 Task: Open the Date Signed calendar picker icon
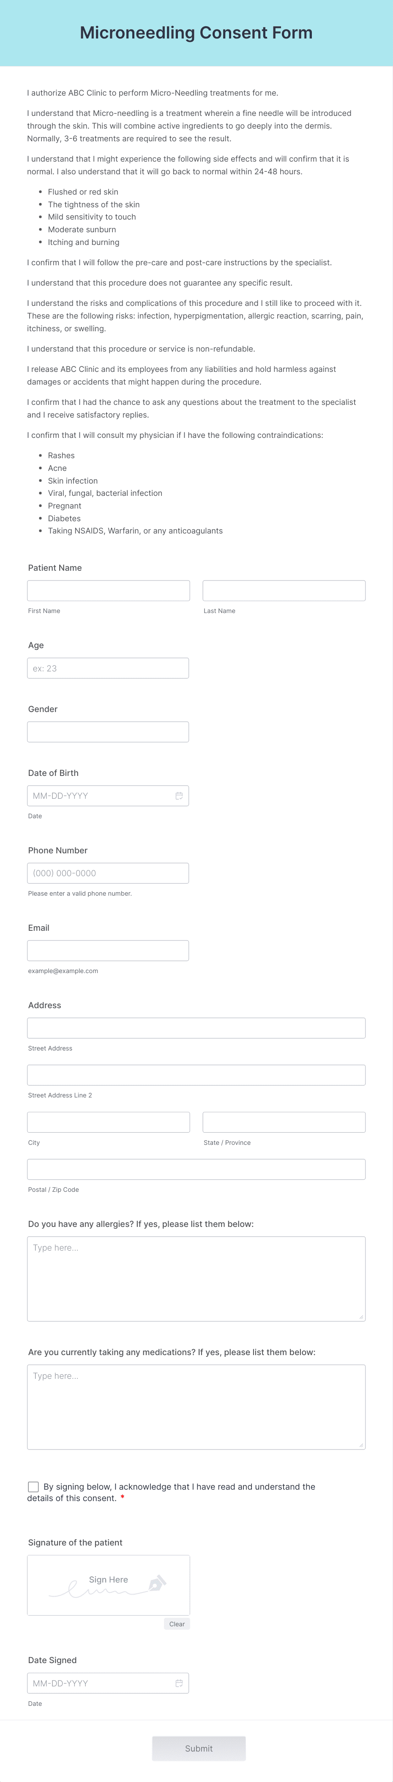(x=179, y=1683)
